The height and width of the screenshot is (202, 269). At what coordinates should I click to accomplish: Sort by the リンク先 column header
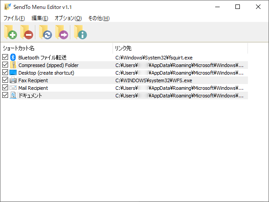pos(180,48)
